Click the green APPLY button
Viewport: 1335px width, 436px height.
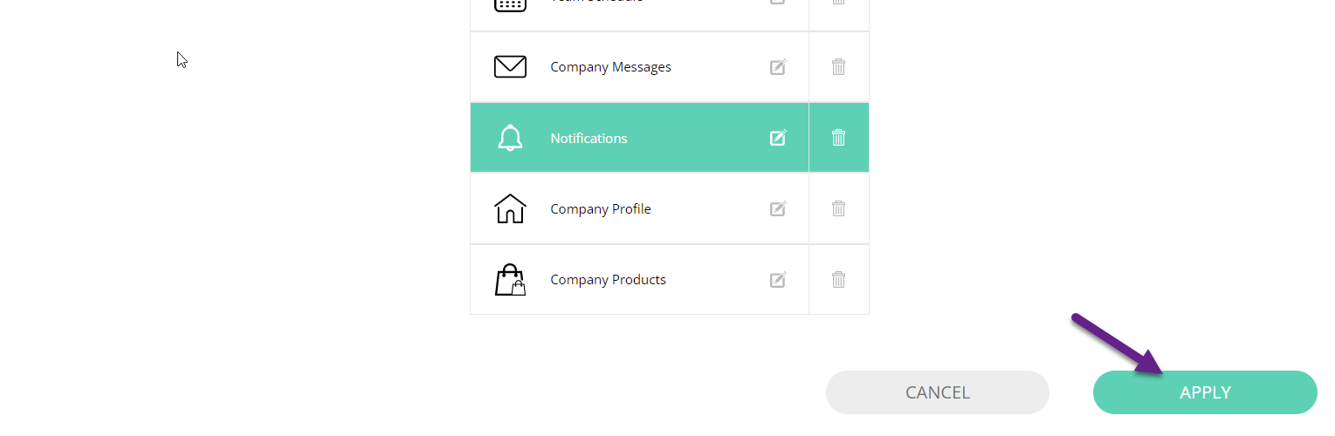(x=1205, y=392)
